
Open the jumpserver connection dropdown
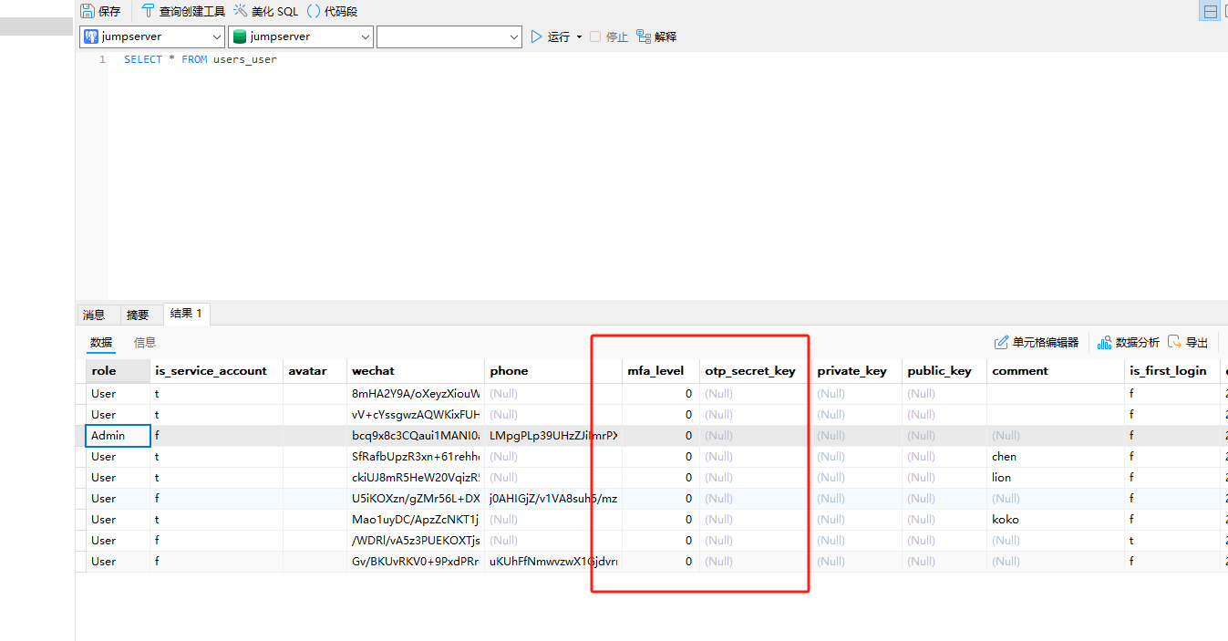(152, 36)
